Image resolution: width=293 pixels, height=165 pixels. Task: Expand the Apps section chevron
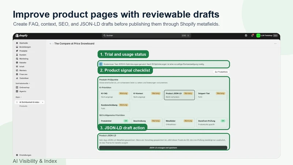(x=21, y=97)
